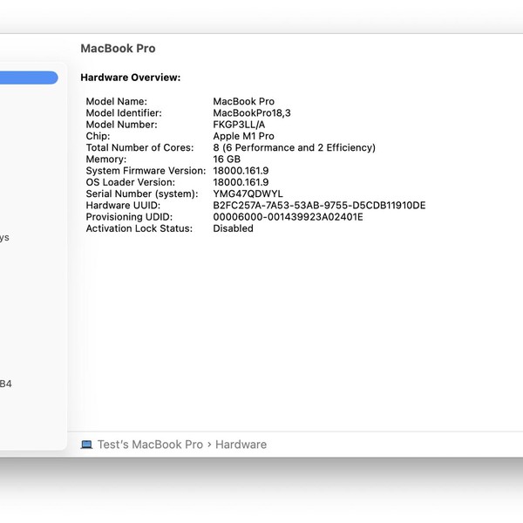Click the Serial Number (system) label

pos(142,194)
